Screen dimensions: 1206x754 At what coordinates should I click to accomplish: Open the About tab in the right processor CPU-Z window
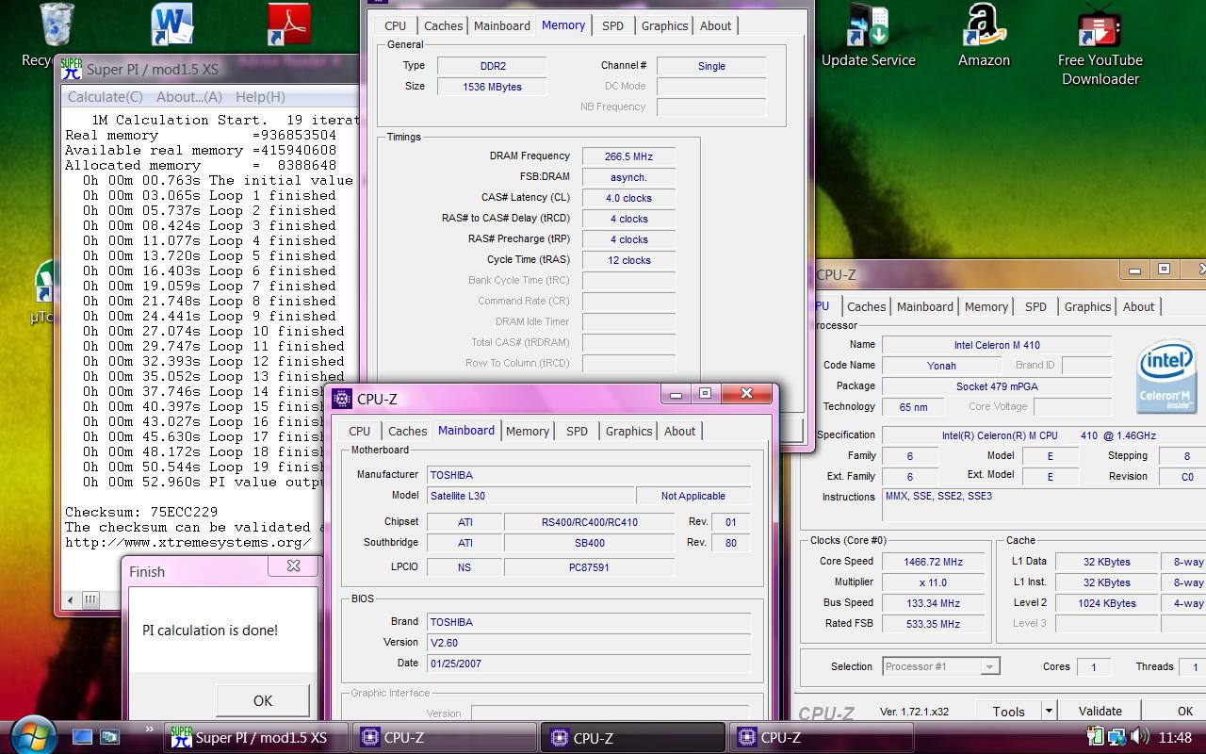tap(1138, 306)
